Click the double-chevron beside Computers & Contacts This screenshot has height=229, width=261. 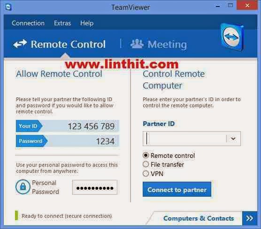point(250,218)
